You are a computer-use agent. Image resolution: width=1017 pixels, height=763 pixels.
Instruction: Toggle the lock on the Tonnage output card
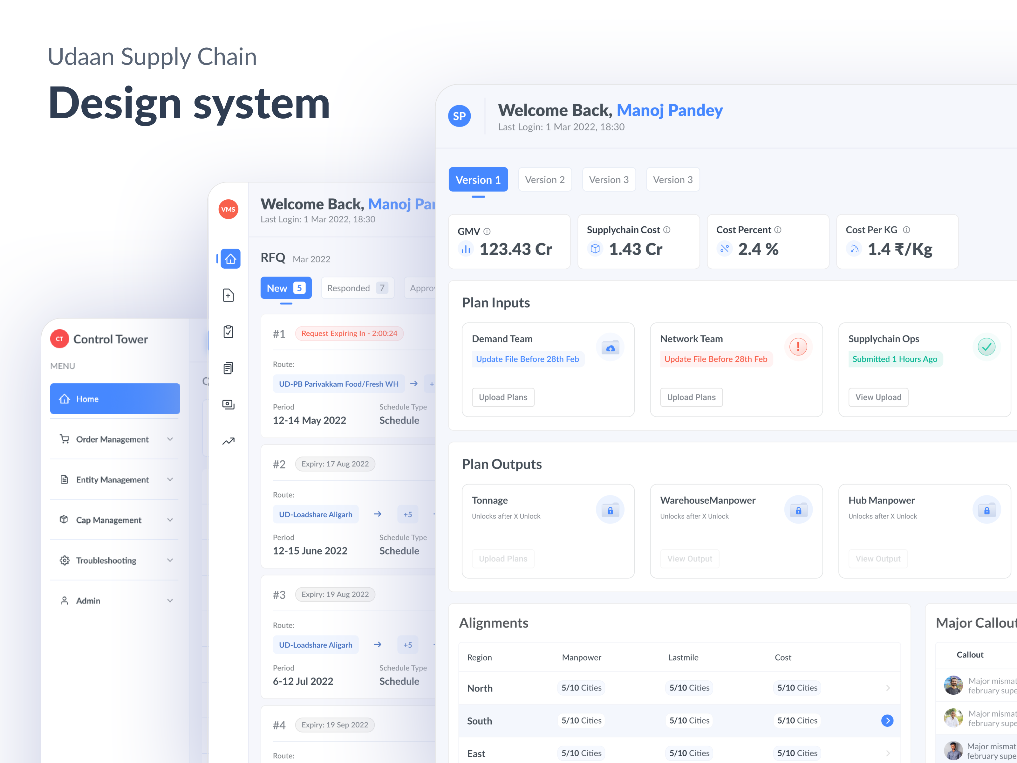tap(610, 509)
